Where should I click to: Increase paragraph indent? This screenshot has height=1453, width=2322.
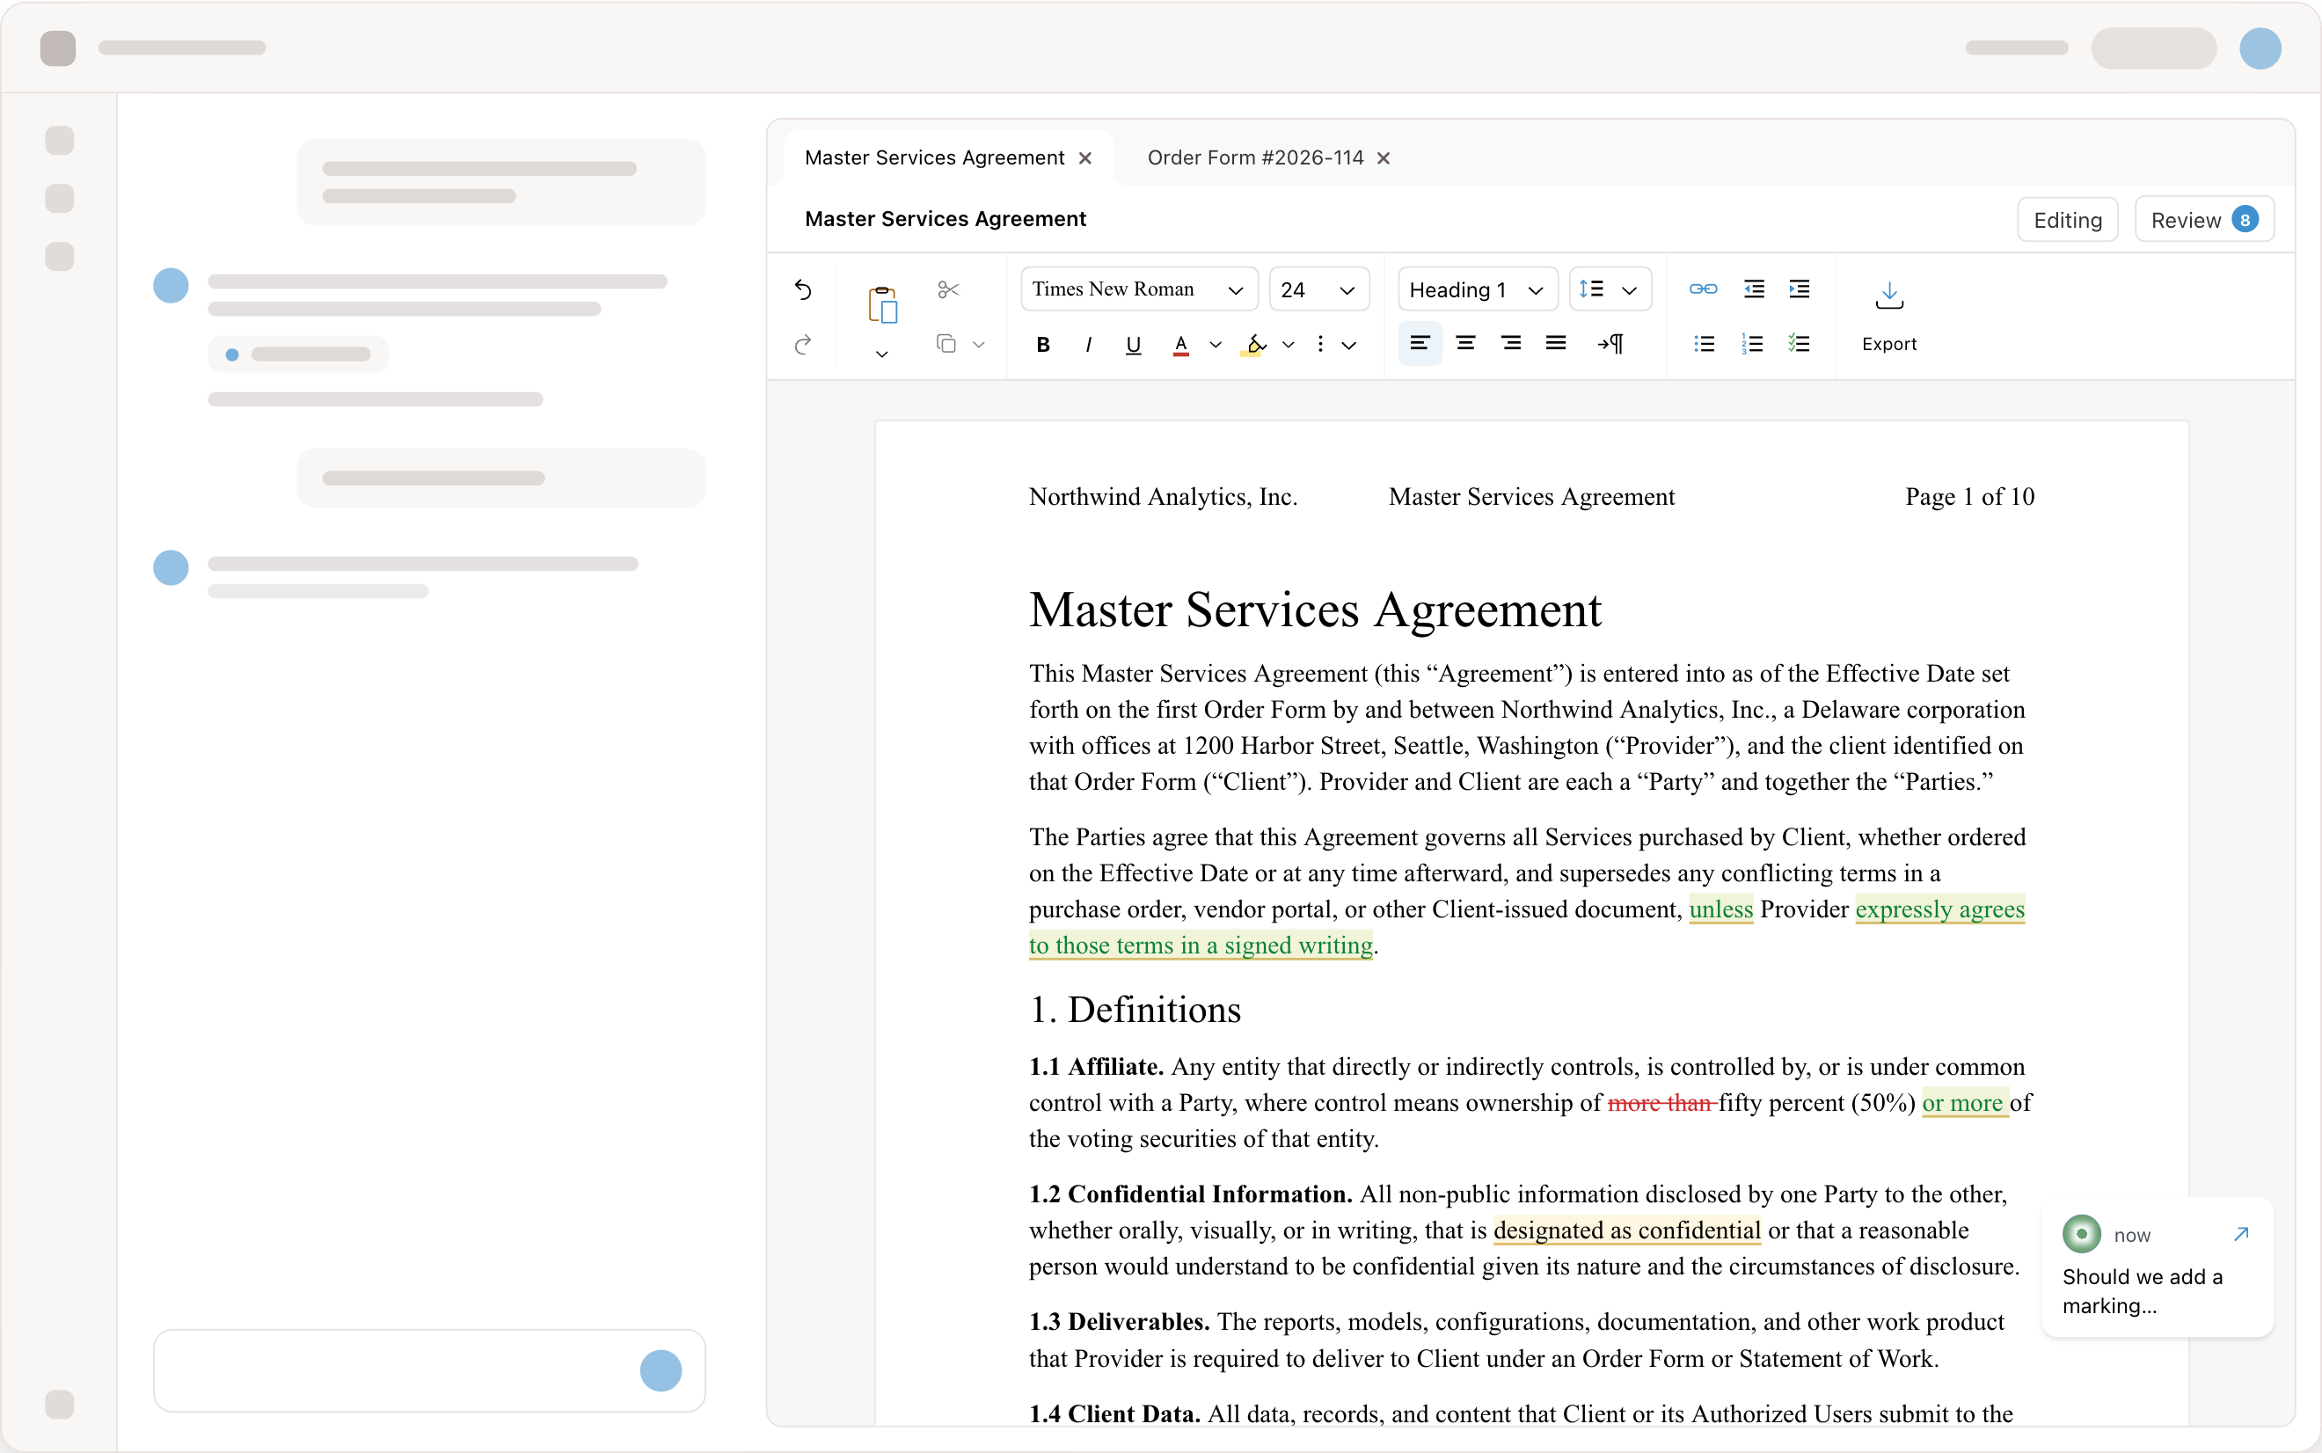coord(1800,289)
